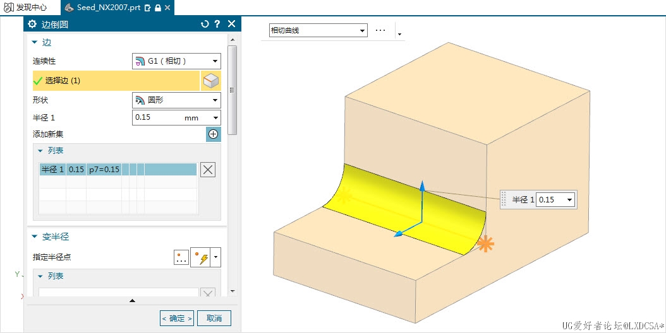Collapse the 边 section
Viewport: 666px width, 333px height.
[x=35, y=42]
